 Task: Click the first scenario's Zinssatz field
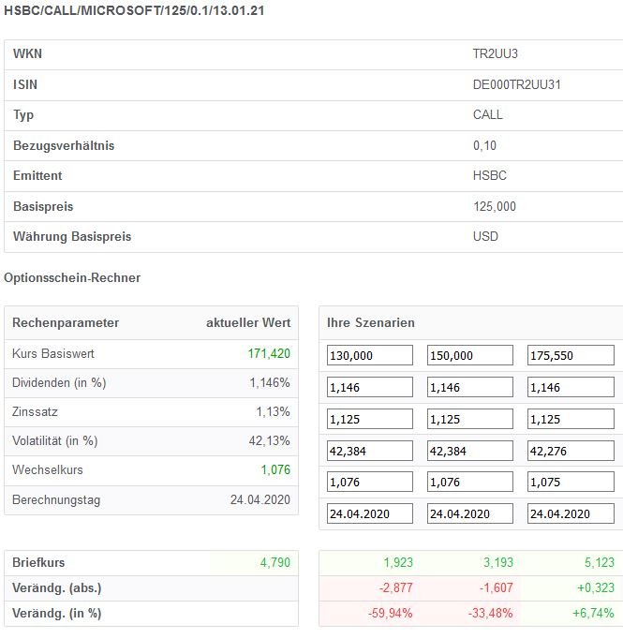tap(369, 418)
